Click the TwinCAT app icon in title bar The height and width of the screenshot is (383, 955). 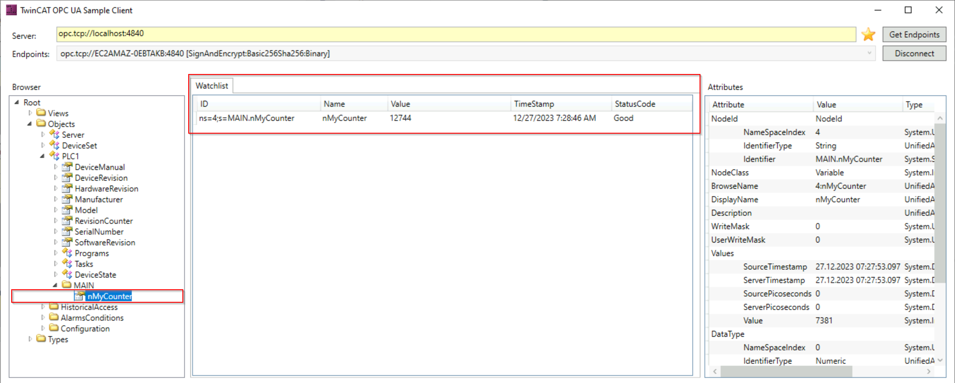[x=11, y=10]
